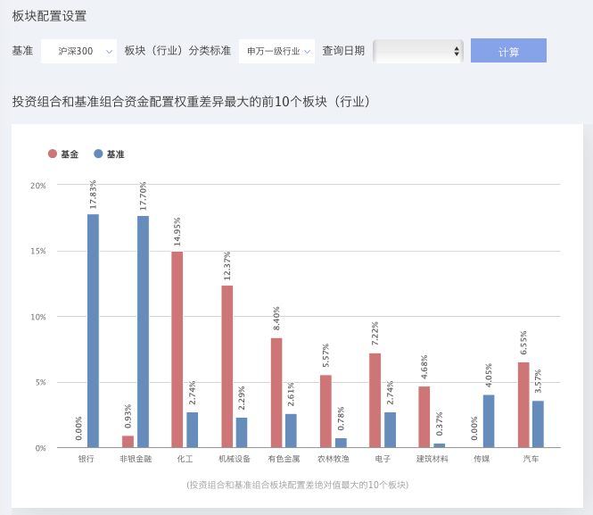This screenshot has width=593, height=515.
Task: Toggle the 基准 legend series
Action: click(109, 154)
